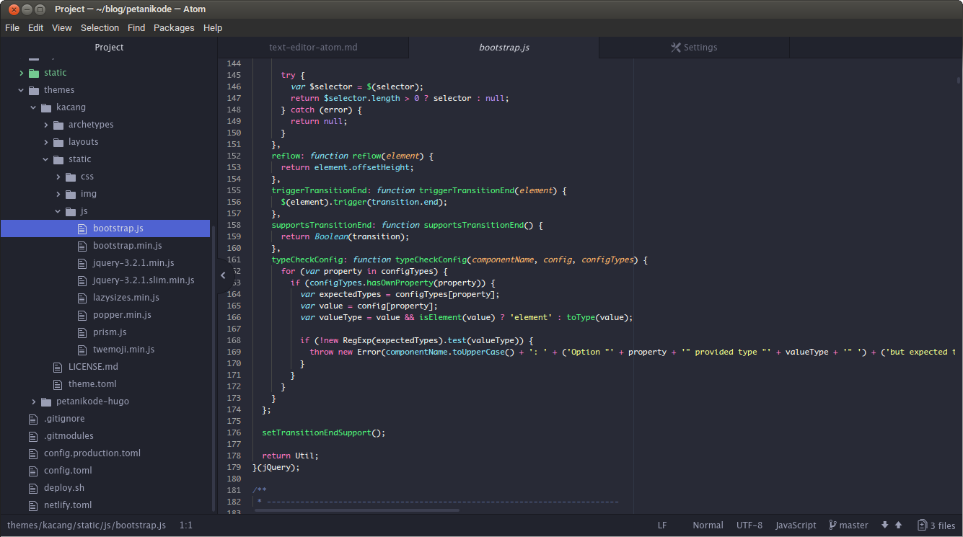Click the file icon next to prism.js
The width and height of the screenshot is (963, 537).
pos(82,332)
